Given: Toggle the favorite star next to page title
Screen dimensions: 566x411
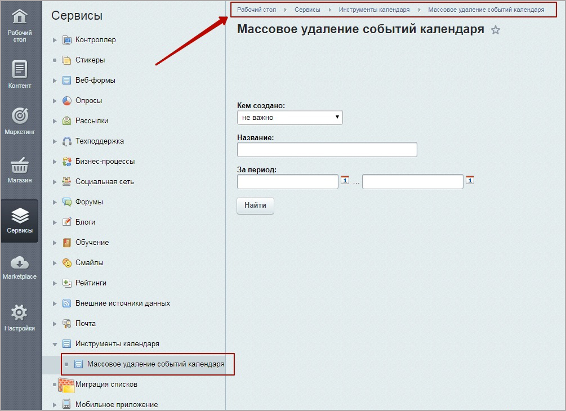Looking at the screenshot, I should click(496, 30).
